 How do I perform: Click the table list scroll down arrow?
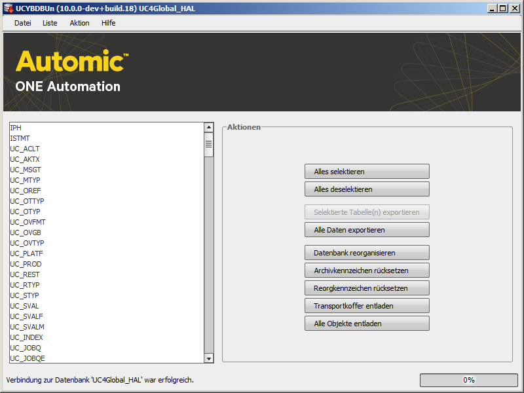pyautogui.click(x=209, y=358)
